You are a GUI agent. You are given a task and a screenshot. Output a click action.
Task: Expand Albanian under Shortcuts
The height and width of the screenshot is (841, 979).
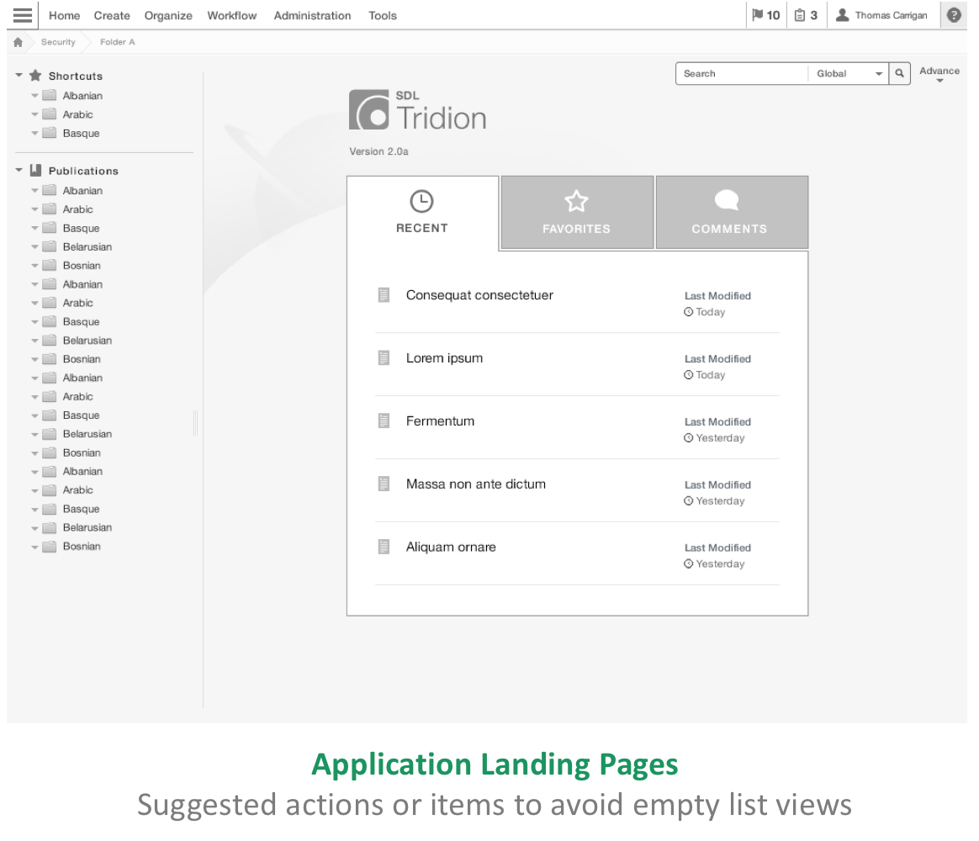[35, 96]
